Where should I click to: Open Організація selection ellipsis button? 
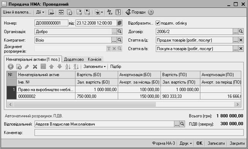coord(114,32)
